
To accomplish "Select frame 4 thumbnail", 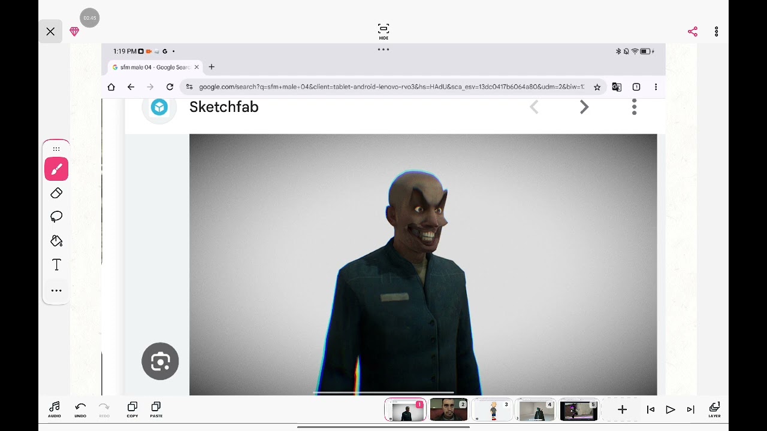I will pyautogui.click(x=536, y=410).
